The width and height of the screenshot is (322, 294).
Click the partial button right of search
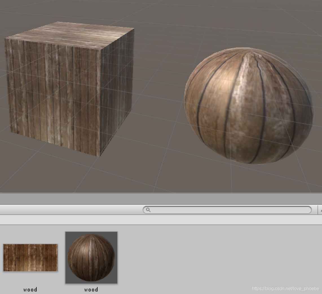[x=320, y=210]
